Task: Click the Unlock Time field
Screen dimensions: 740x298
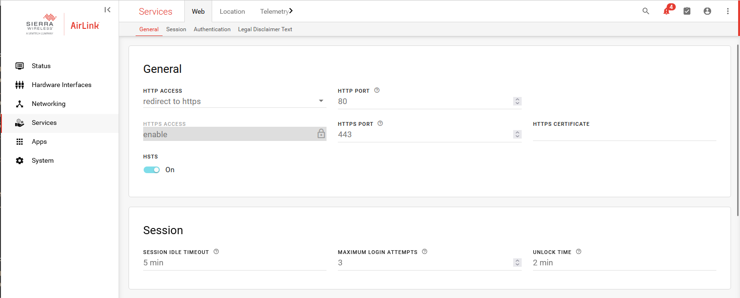Action: 624,263
